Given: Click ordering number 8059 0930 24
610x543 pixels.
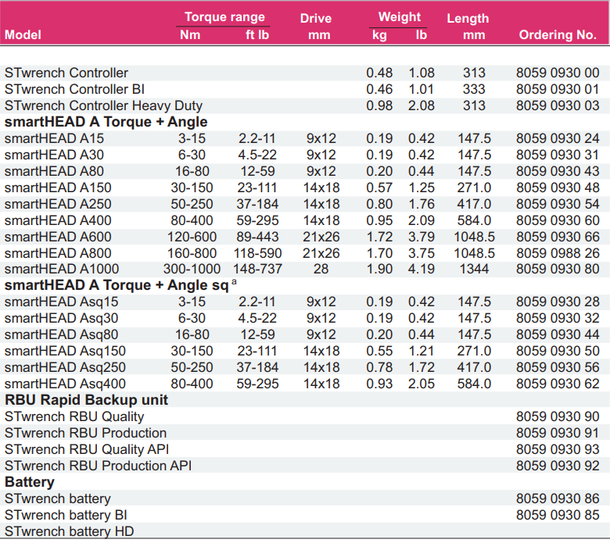Looking at the screenshot, I should click(x=558, y=138).
